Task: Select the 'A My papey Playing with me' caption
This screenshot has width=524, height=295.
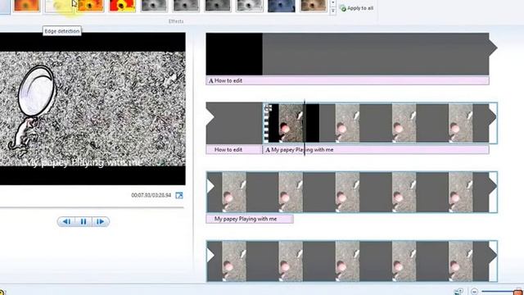Action: 377,150
